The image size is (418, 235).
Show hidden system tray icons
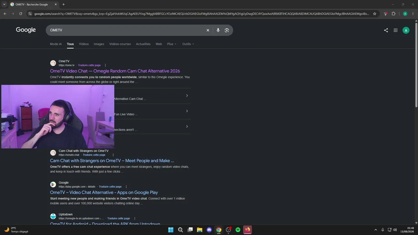tap(376, 230)
